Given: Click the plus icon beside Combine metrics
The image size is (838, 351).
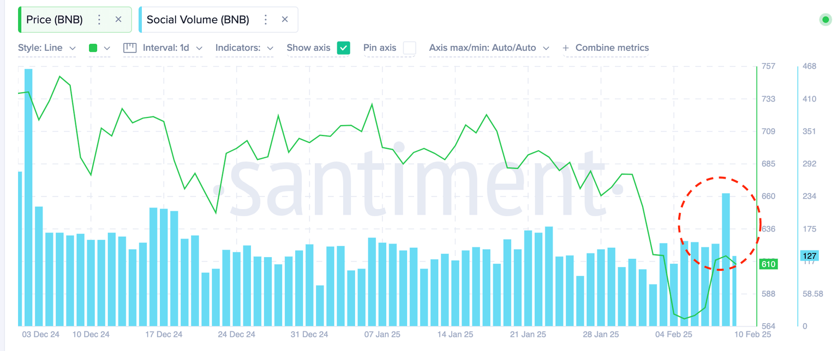Looking at the screenshot, I should tap(566, 47).
